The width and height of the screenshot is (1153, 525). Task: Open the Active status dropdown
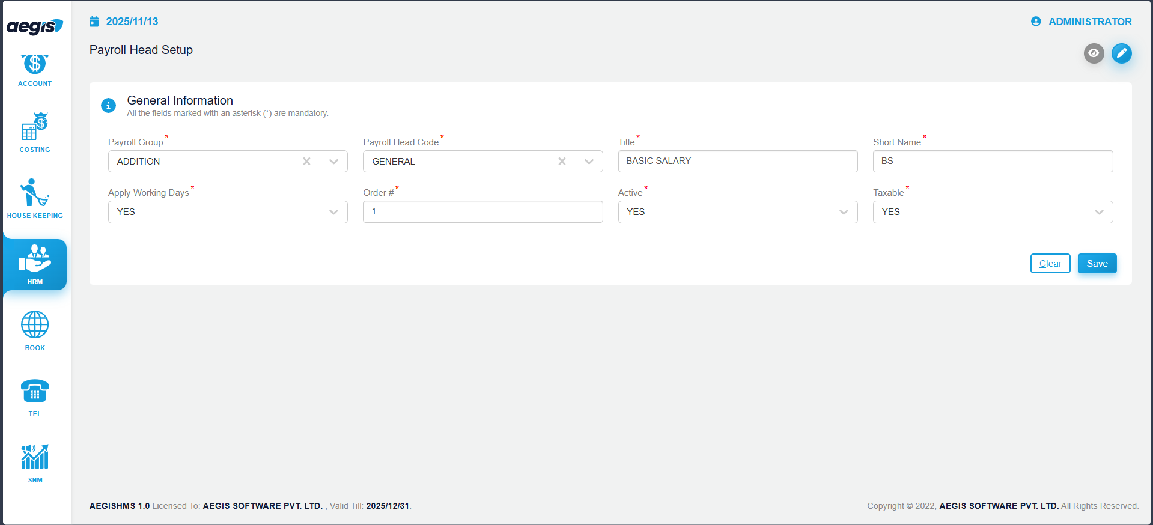737,212
